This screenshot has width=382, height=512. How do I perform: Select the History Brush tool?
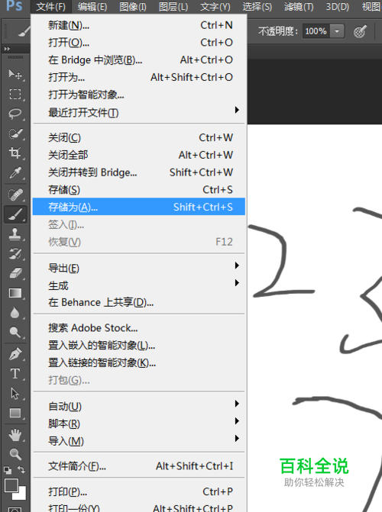[15, 254]
